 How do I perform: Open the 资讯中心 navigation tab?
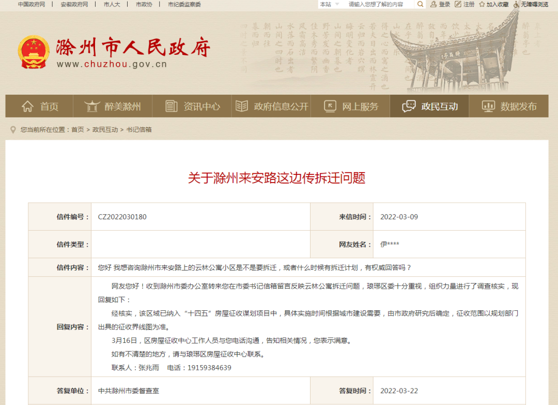pyautogui.click(x=192, y=106)
